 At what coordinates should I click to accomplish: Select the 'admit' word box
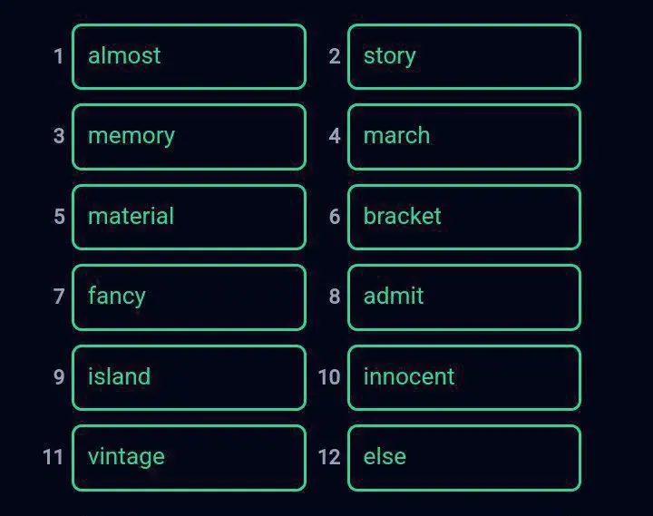point(464,297)
